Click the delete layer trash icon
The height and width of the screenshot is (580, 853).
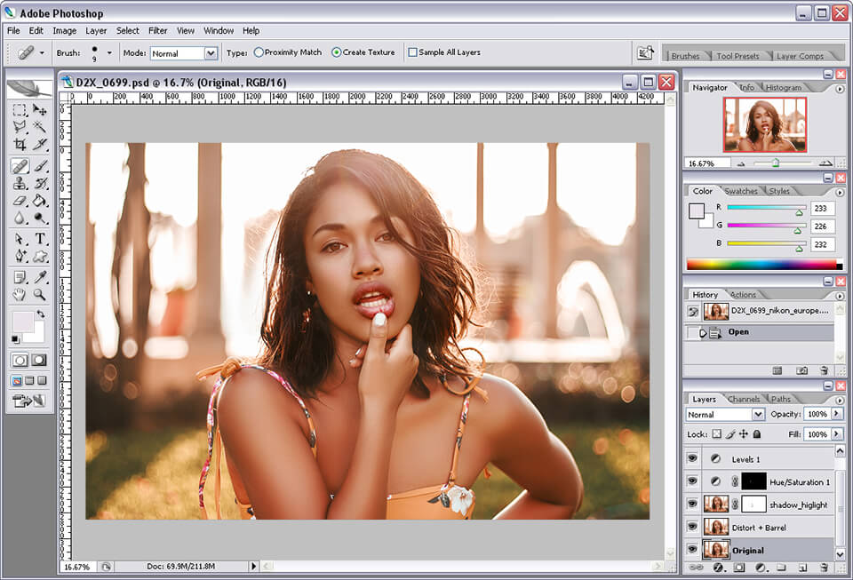click(x=825, y=565)
